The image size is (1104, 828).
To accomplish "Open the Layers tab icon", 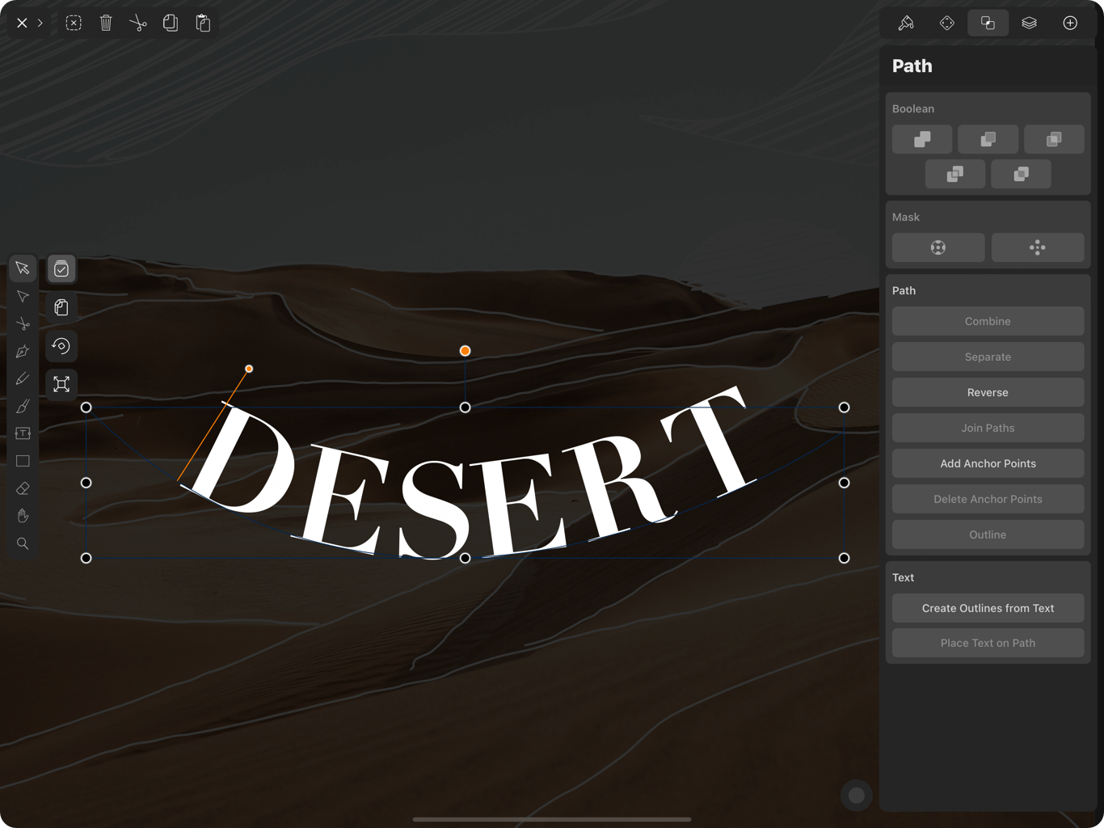I will click(1029, 23).
